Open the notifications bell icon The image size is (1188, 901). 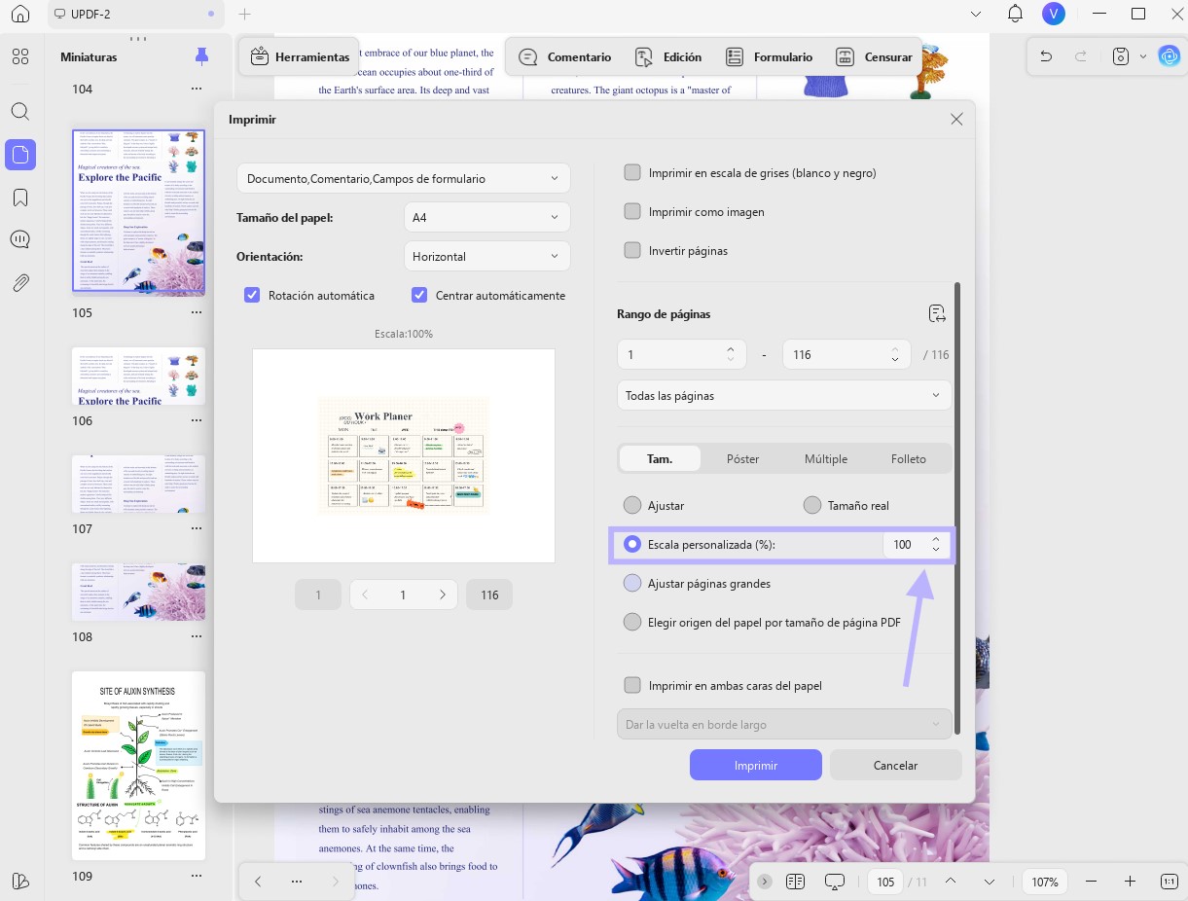pos(1015,14)
